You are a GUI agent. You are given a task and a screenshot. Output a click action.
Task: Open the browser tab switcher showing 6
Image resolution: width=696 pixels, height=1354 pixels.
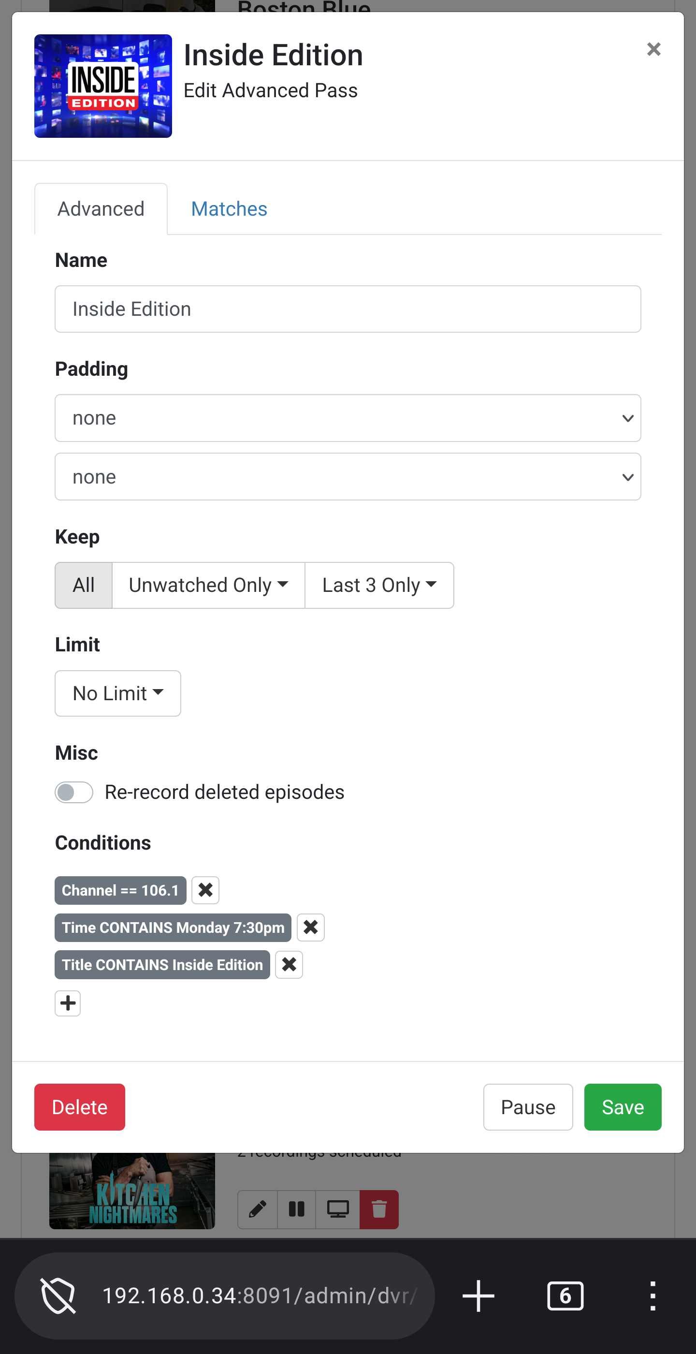(565, 1295)
